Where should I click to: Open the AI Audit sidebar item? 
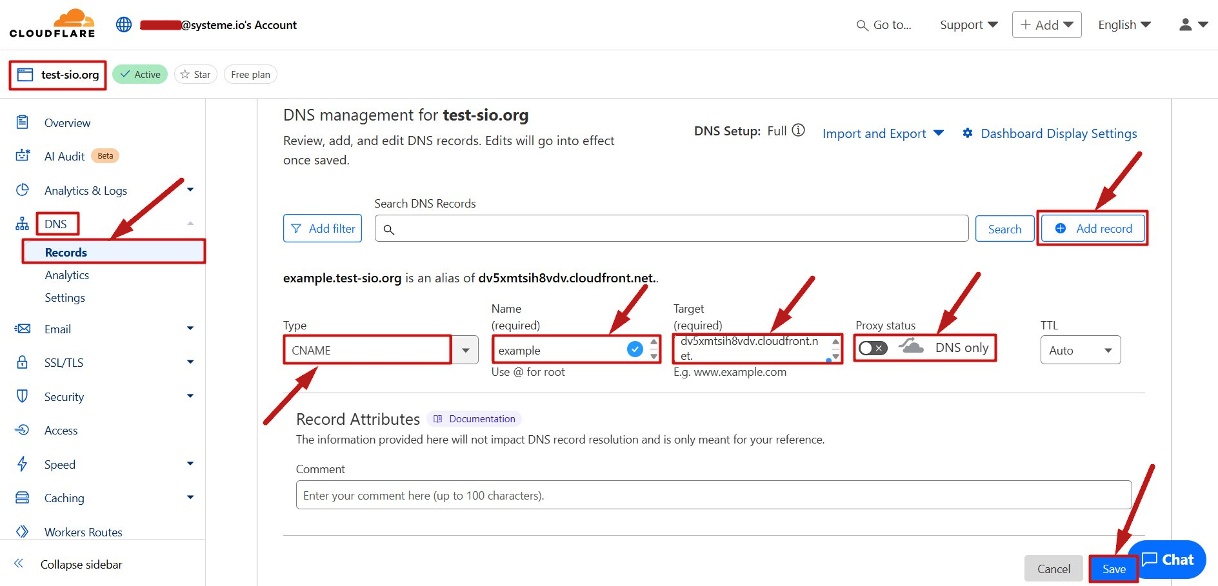click(65, 156)
